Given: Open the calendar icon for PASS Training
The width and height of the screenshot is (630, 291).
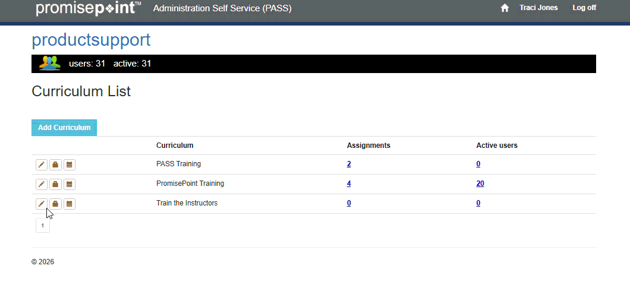Looking at the screenshot, I should pyautogui.click(x=70, y=165).
